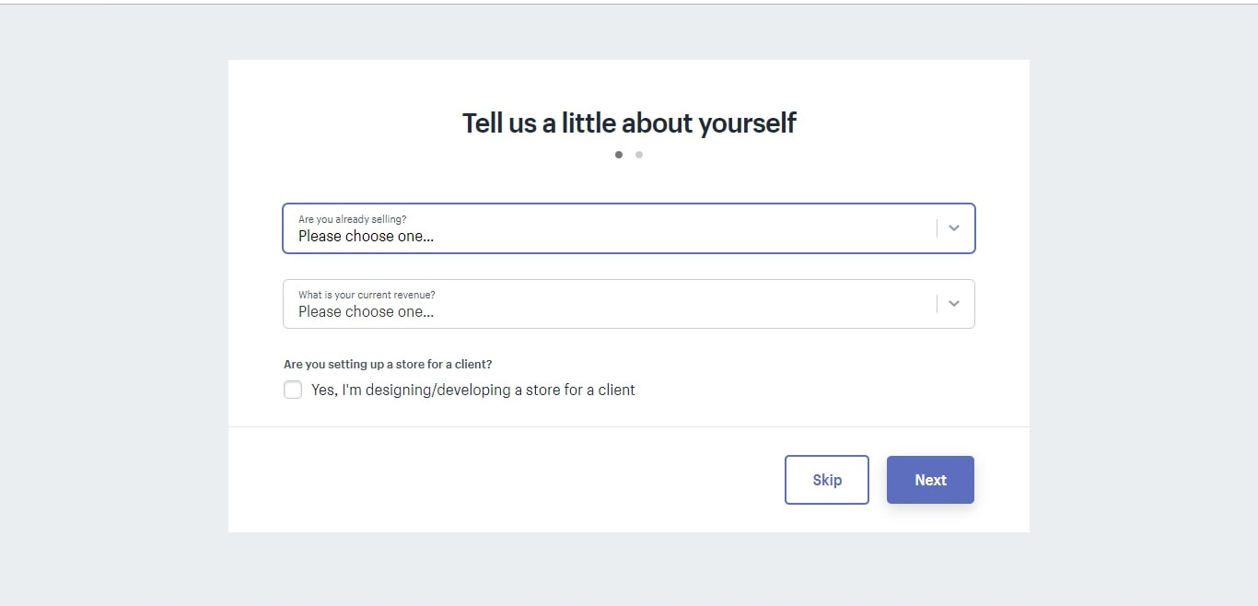1258x606 pixels.
Task: Click the vertical separator beside the already-selling chevron
Action: (937, 228)
